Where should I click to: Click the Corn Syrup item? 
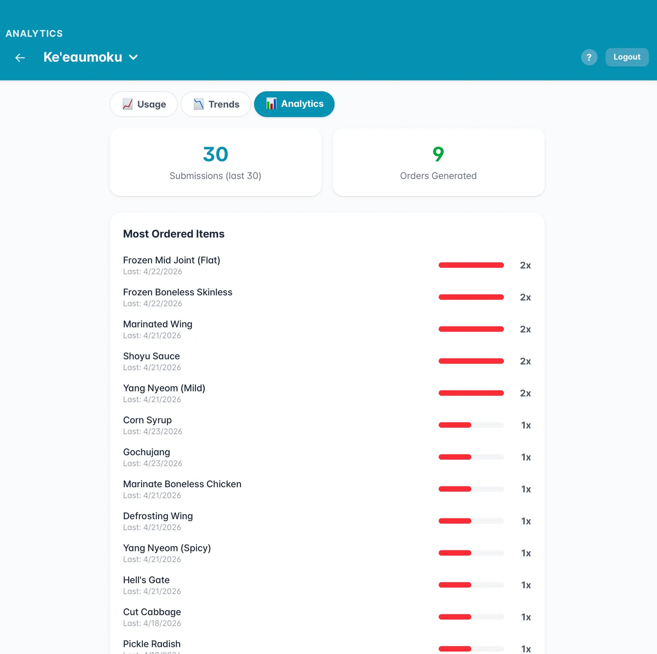click(x=327, y=425)
